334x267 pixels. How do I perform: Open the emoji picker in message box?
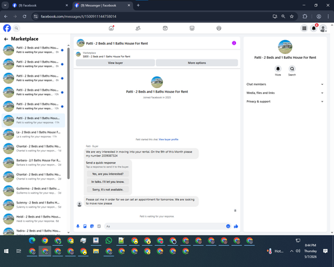pyautogui.click(x=228, y=226)
